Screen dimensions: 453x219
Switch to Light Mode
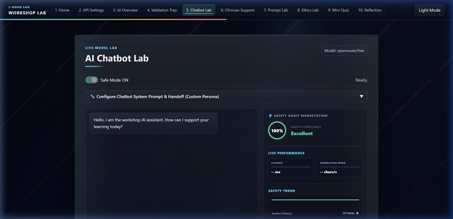(430, 10)
